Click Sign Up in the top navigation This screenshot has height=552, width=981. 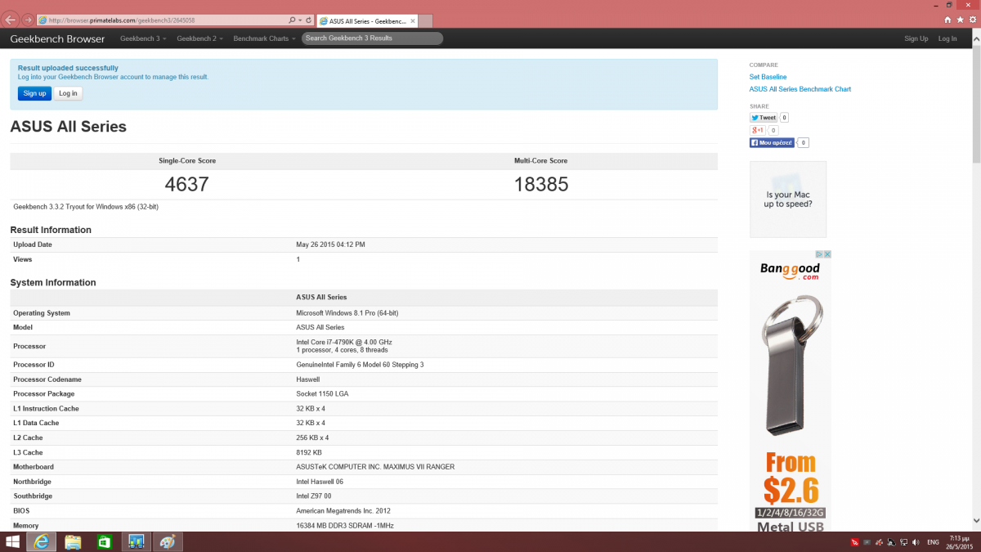tap(916, 38)
